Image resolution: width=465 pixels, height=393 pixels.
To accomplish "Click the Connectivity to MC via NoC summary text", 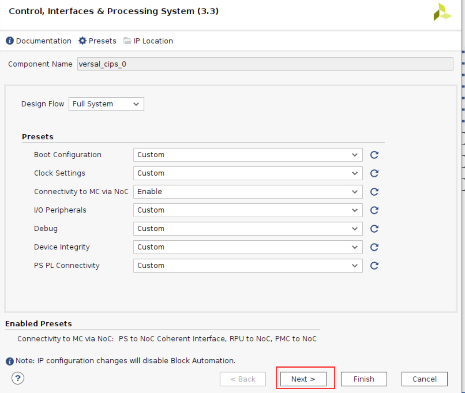I will click(x=167, y=339).
